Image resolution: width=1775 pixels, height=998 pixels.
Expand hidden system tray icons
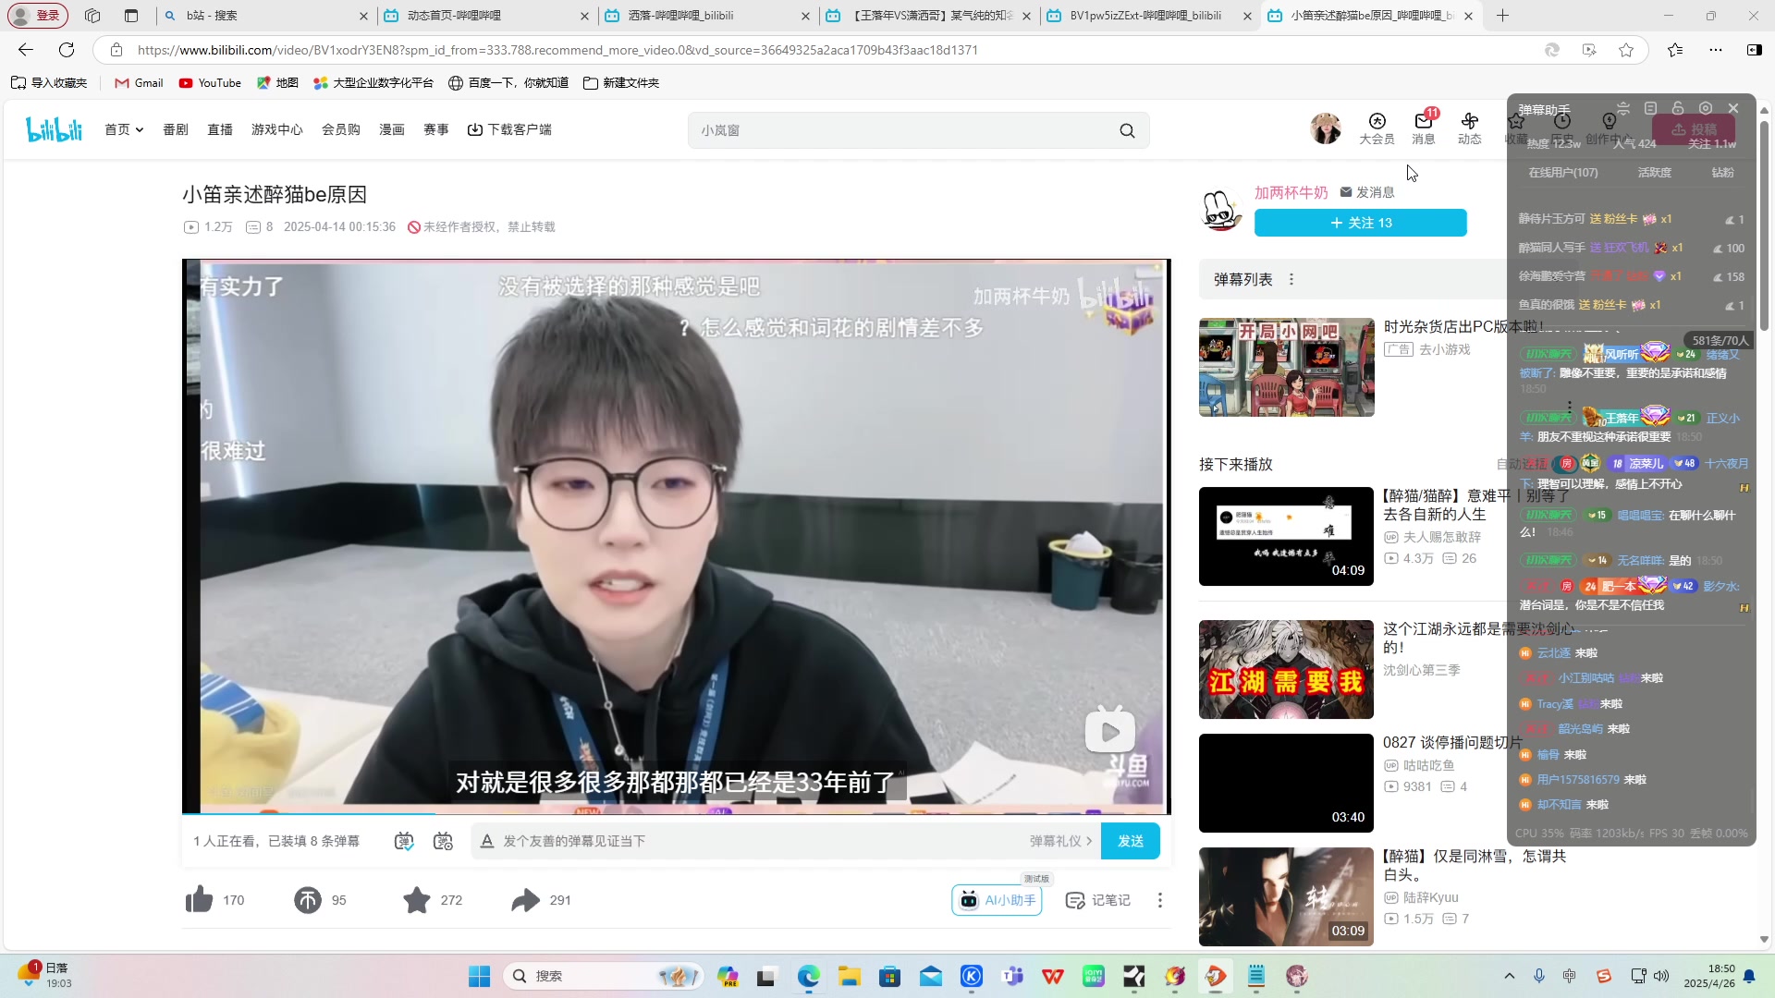pos(1510,976)
